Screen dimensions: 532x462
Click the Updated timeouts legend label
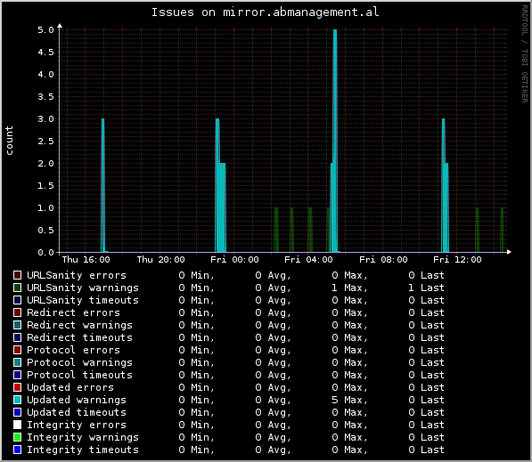pyautogui.click(x=77, y=412)
